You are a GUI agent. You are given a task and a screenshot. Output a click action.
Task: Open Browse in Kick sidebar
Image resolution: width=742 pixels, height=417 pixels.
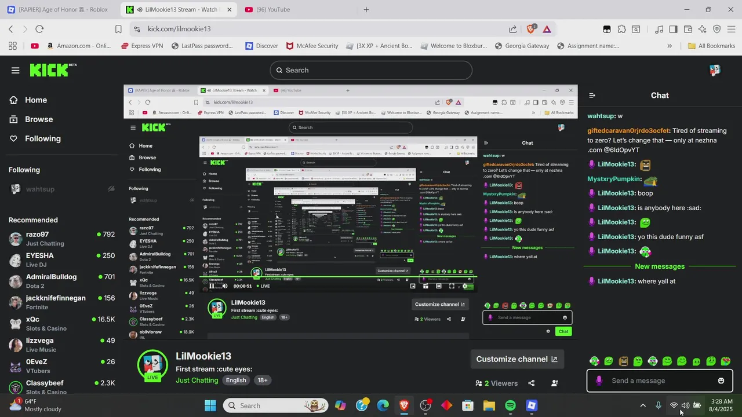[31, 119]
